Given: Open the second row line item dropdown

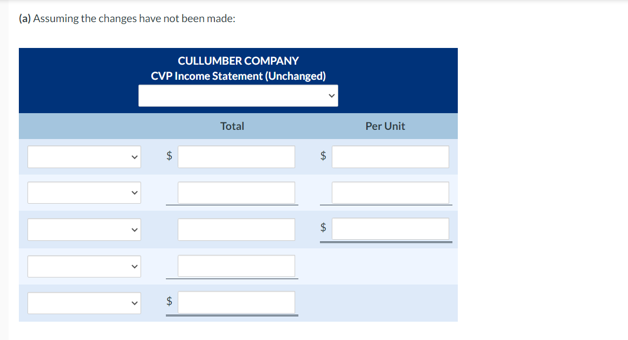Looking at the screenshot, I should pos(83,192).
